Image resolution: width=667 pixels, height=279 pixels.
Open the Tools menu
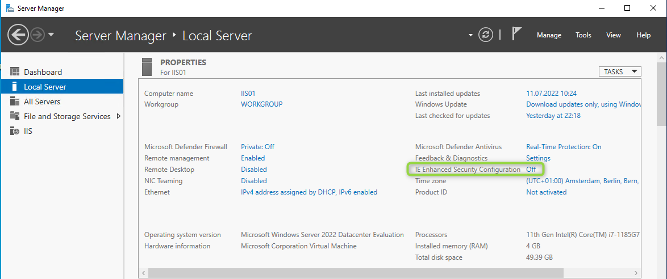tap(583, 35)
